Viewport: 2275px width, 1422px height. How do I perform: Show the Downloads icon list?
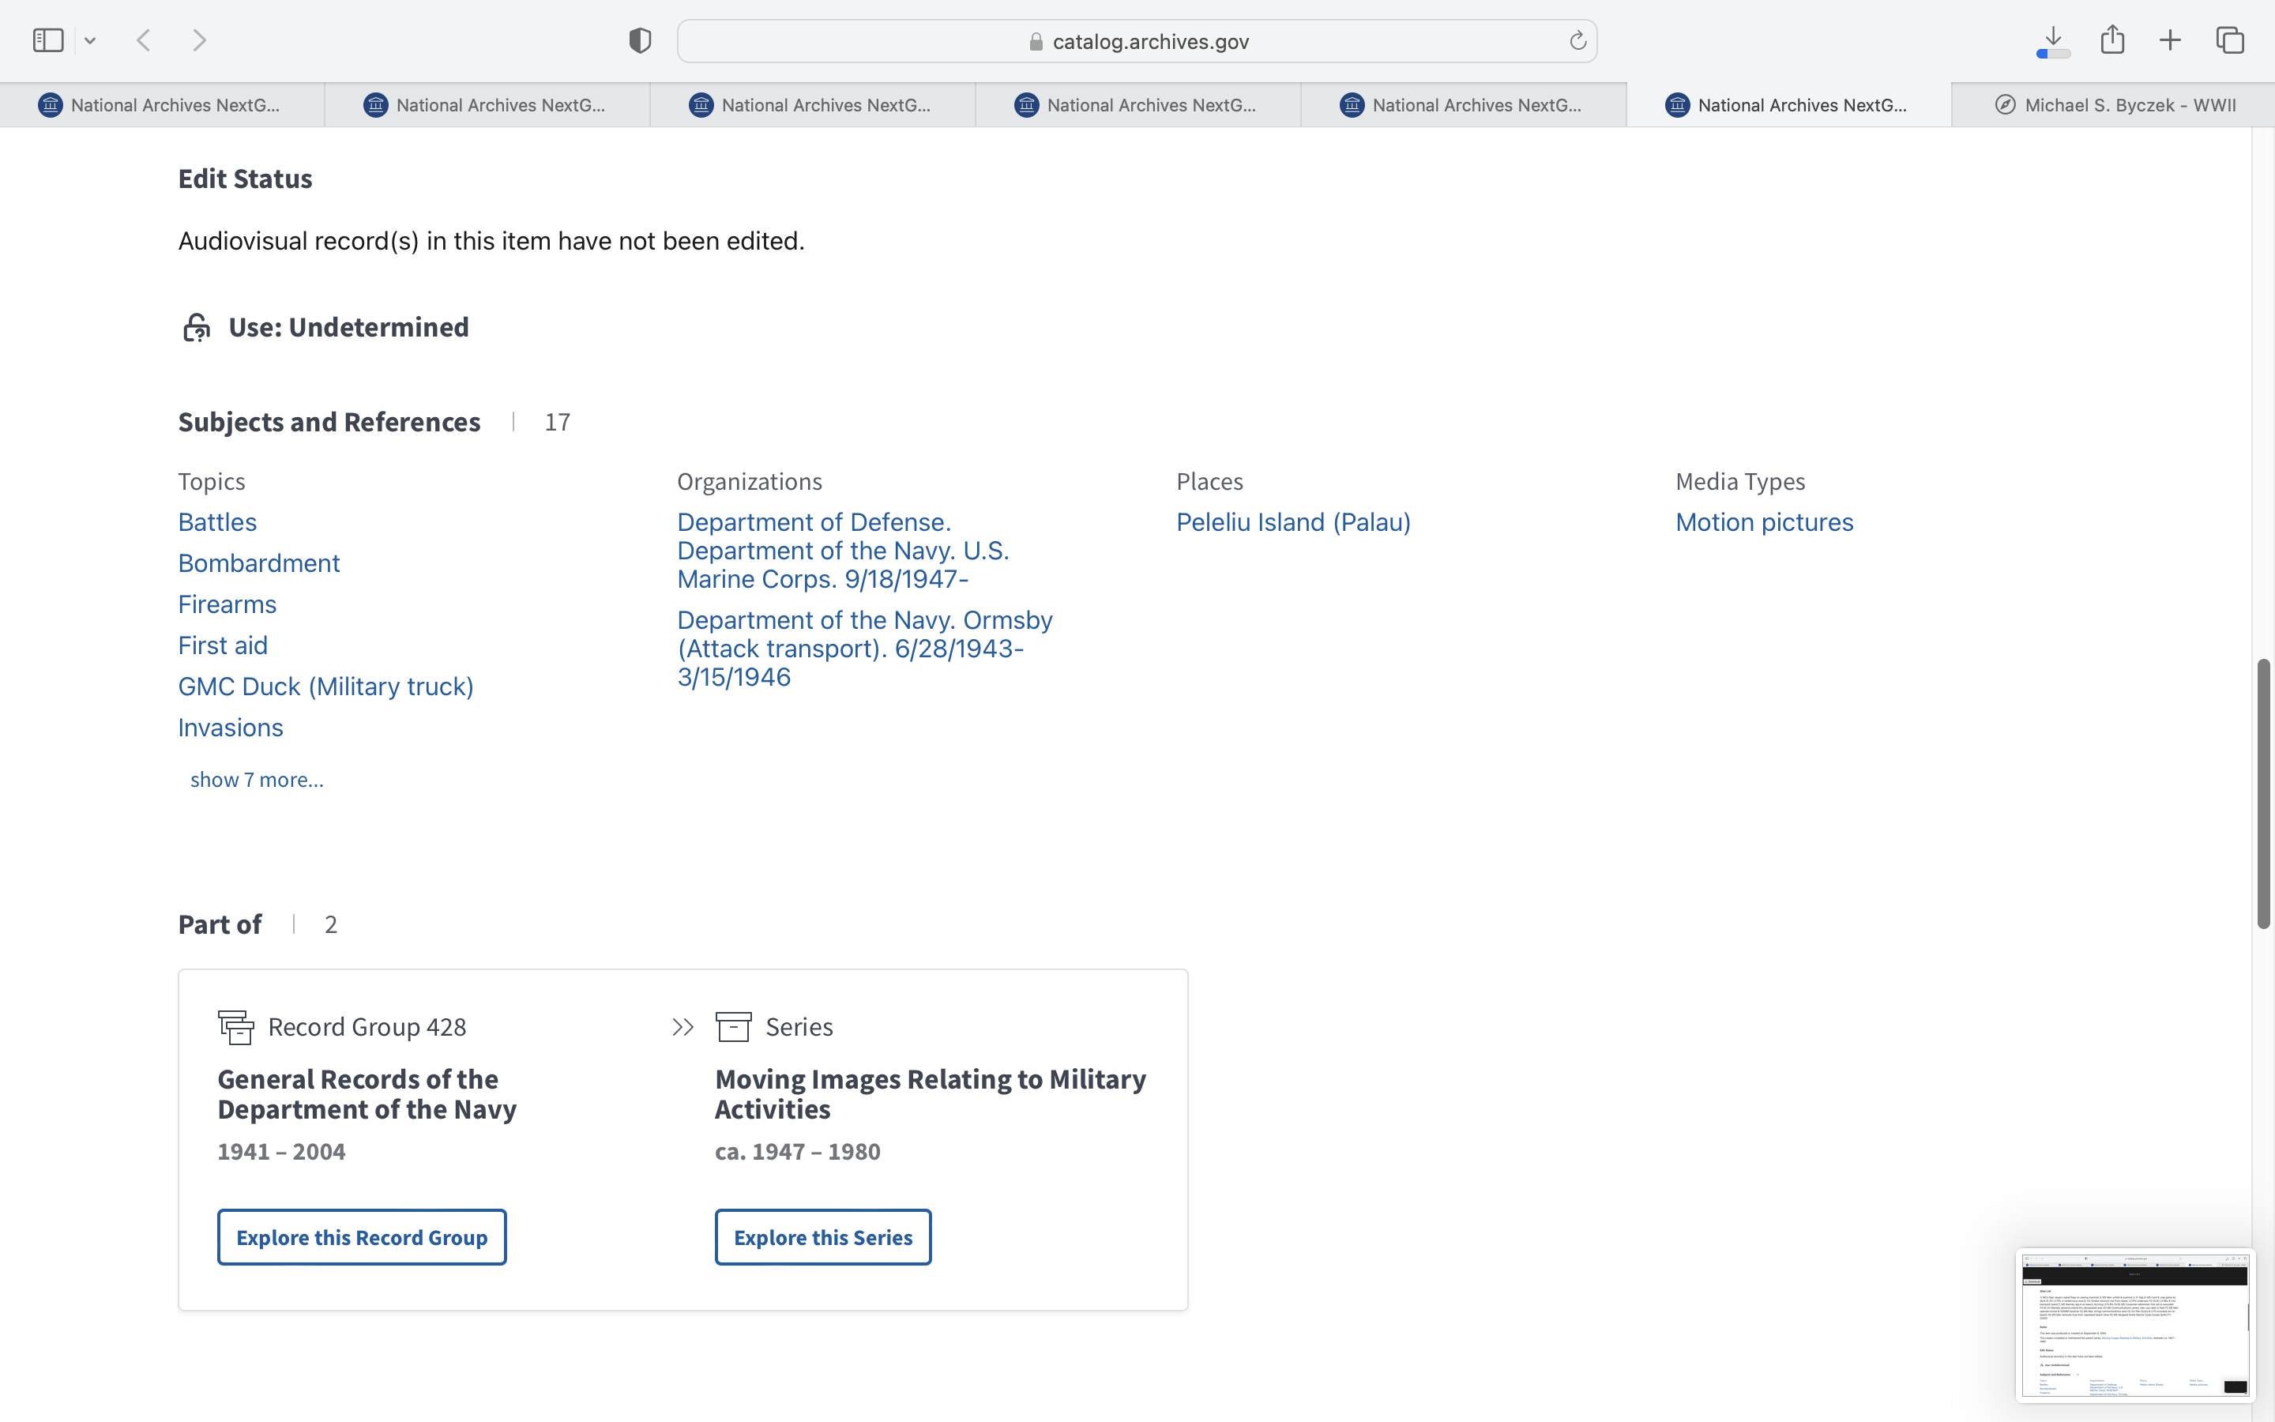(2053, 40)
